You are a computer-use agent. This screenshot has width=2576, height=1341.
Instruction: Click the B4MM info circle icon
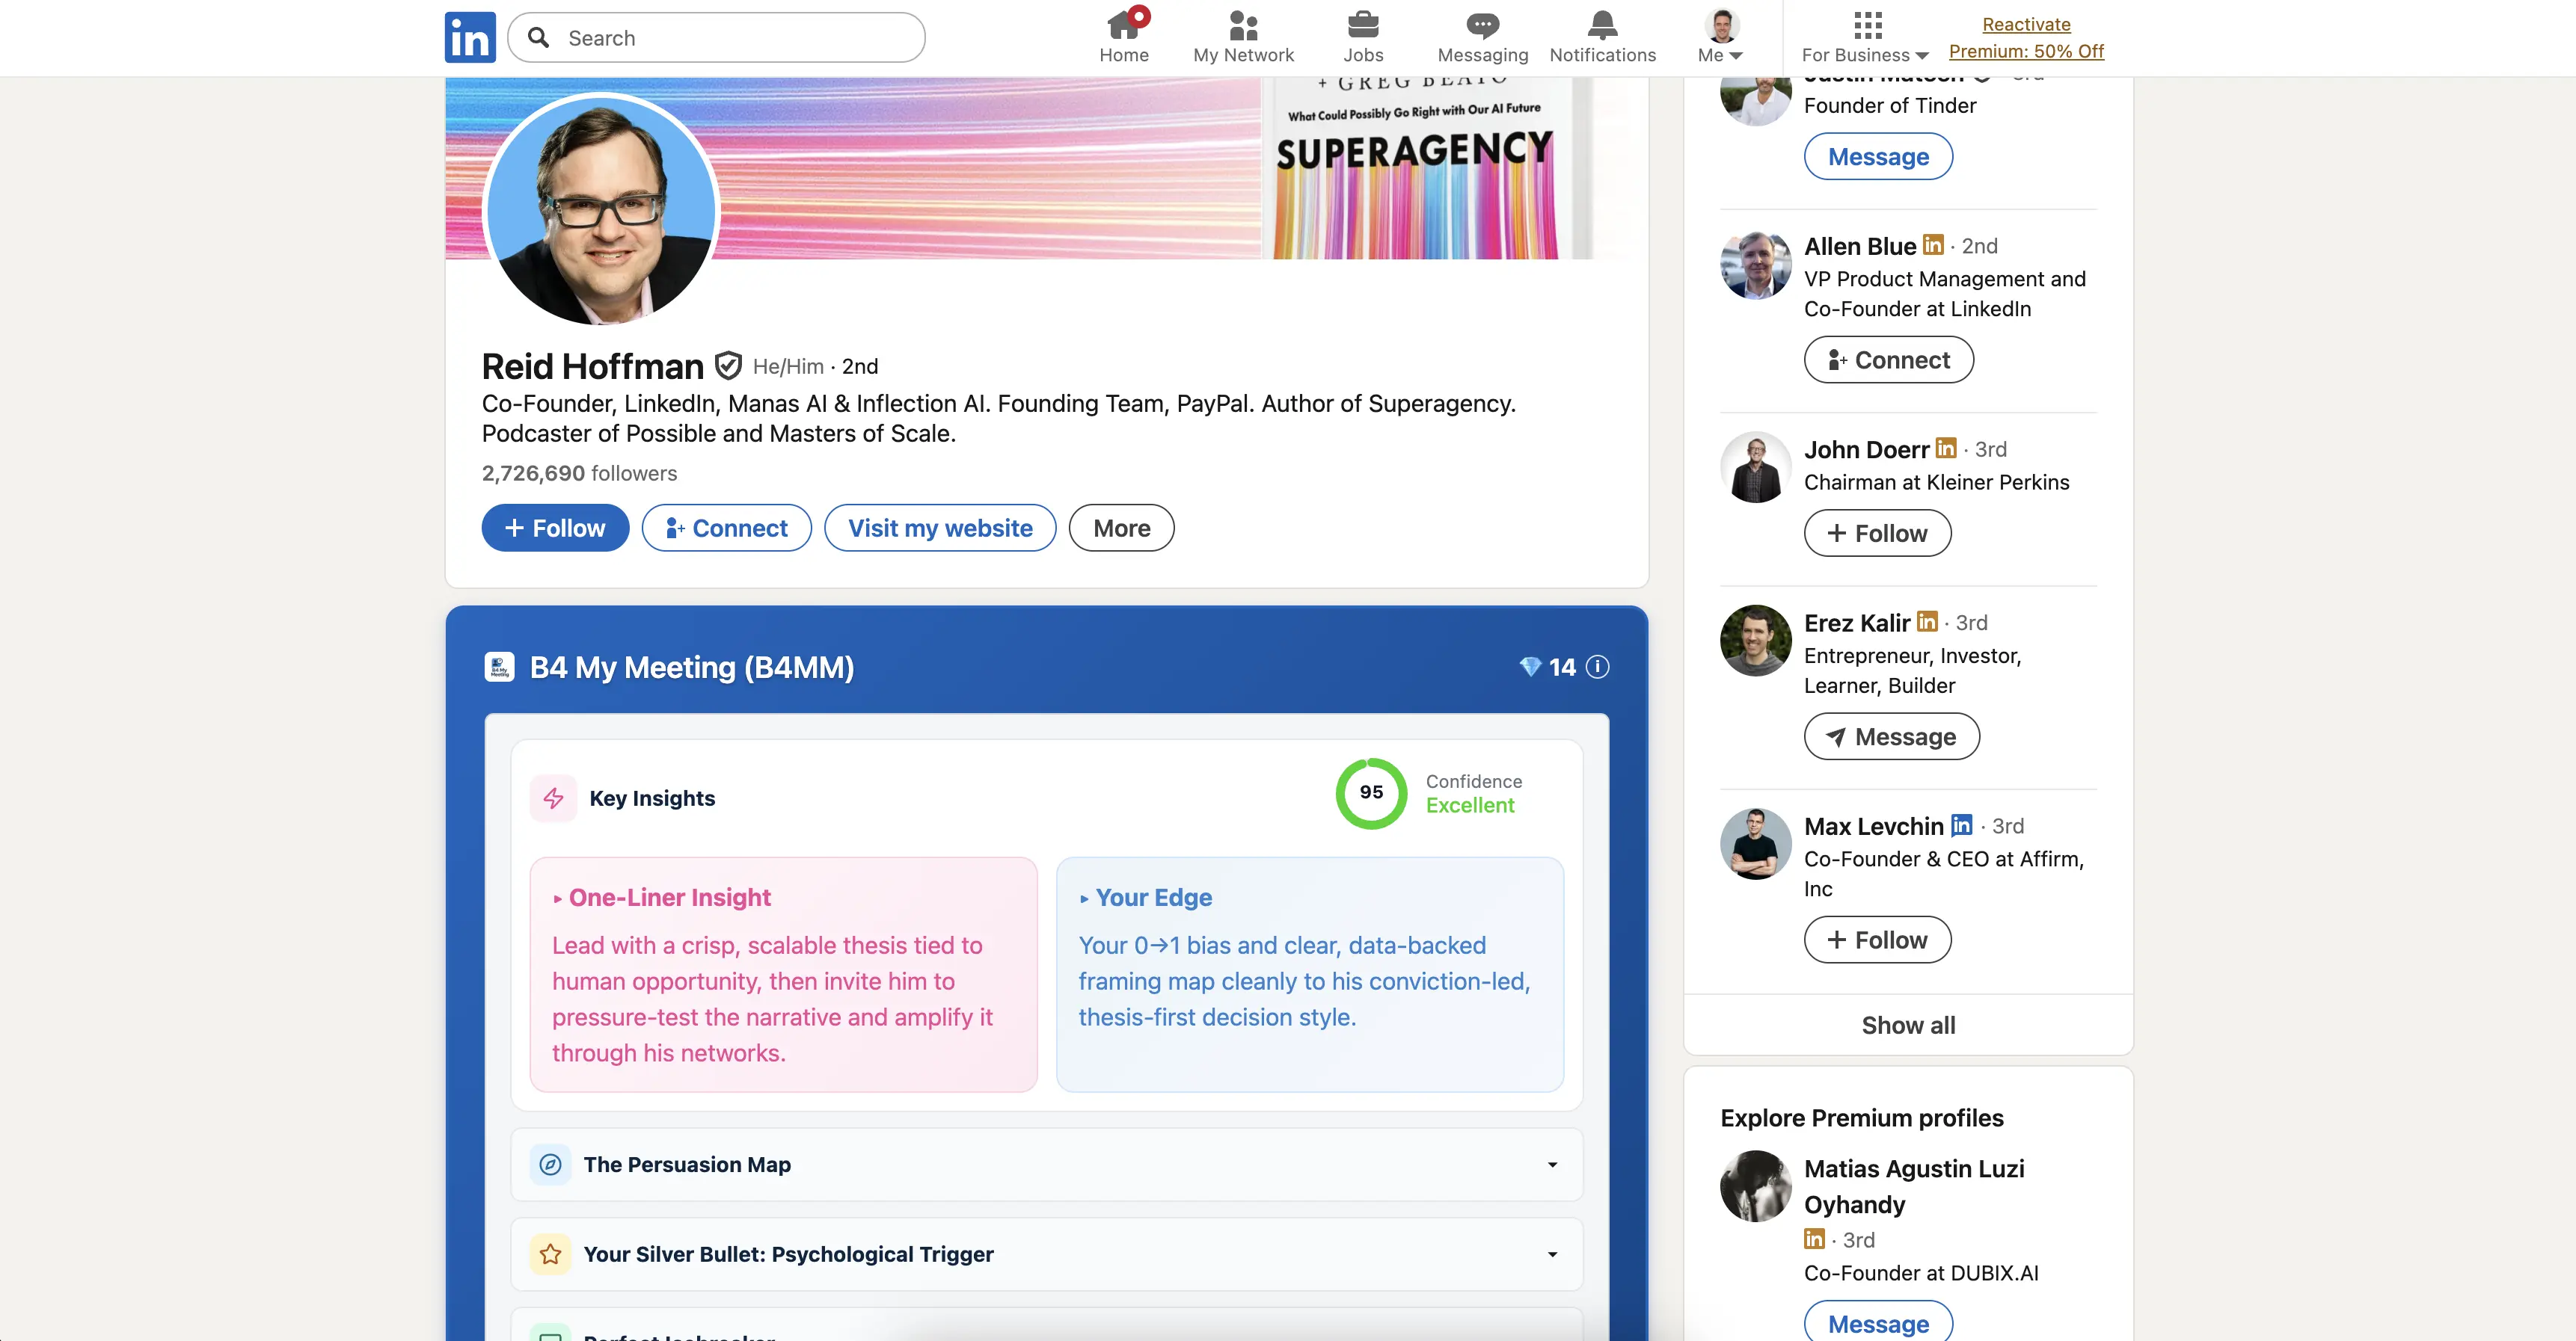click(1598, 667)
